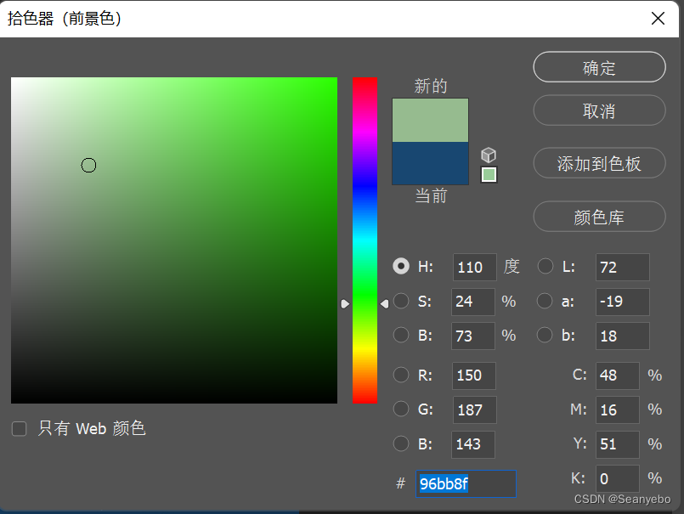The height and width of the screenshot is (514, 684).
Task: Open the 颜色库 color libraries
Action: (x=599, y=216)
